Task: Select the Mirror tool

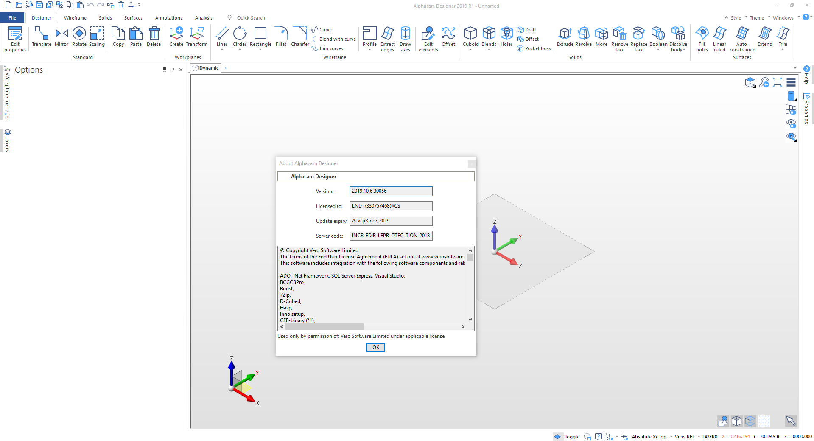Action: click(x=62, y=37)
